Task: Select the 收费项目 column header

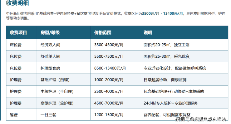Action: click(x=22, y=32)
